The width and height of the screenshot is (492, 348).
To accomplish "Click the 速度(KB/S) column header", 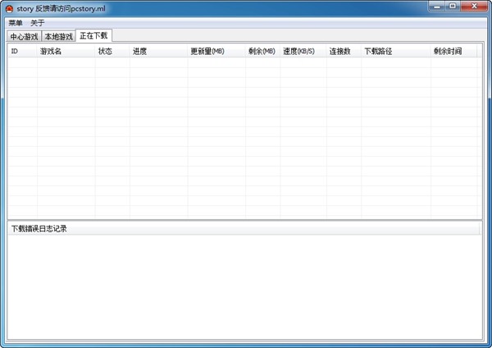I will (x=303, y=51).
